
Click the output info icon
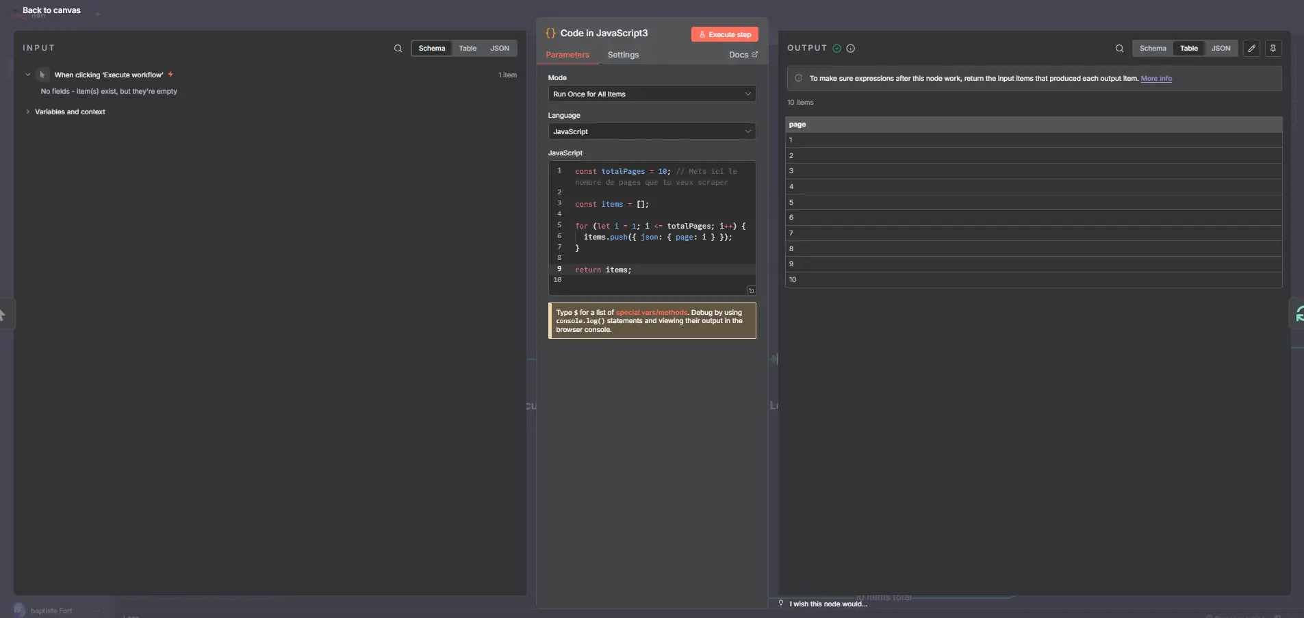click(x=850, y=48)
